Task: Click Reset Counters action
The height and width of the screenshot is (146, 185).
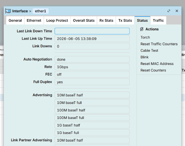Action: (x=153, y=70)
